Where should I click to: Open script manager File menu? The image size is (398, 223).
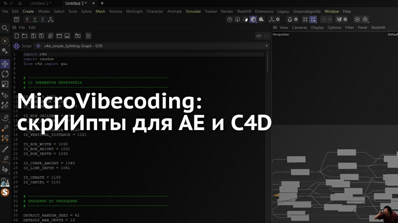click(x=22, y=28)
